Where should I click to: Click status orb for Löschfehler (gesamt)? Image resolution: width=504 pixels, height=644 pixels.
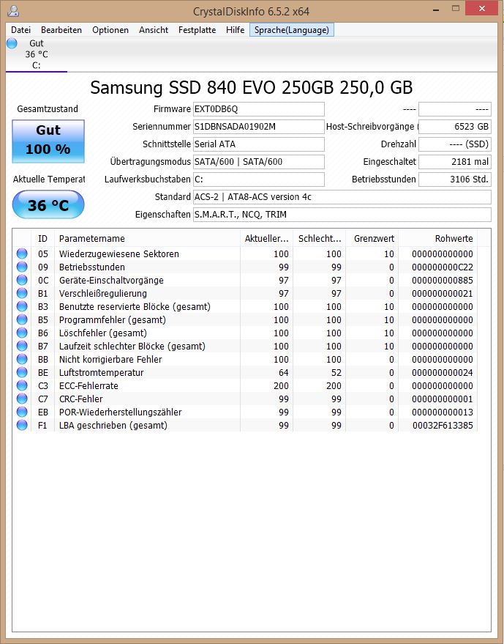pyautogui.click(x=22, y=333)
